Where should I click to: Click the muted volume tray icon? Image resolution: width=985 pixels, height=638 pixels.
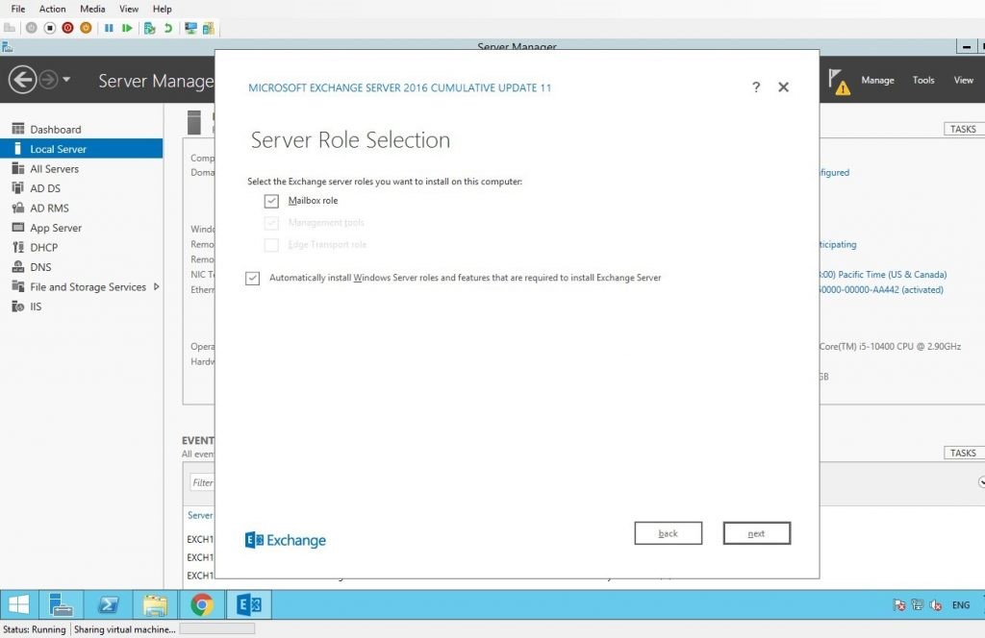pos(935,605)
